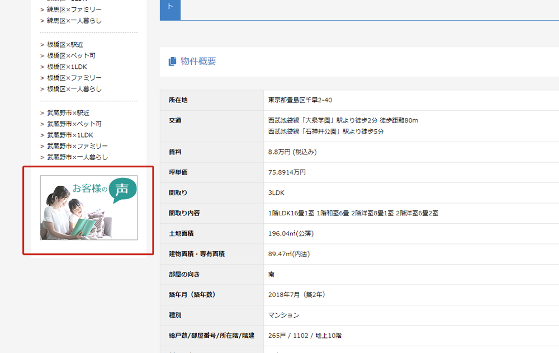559x353 pixels.
Task: Select the 間取り value 3LDK
Action: [x=276, y=192]
